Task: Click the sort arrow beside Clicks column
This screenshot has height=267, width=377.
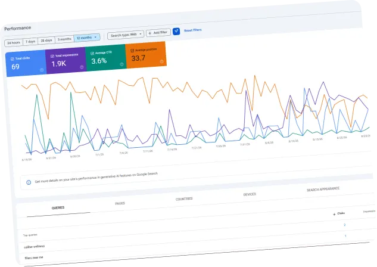Action: [334, 214]
